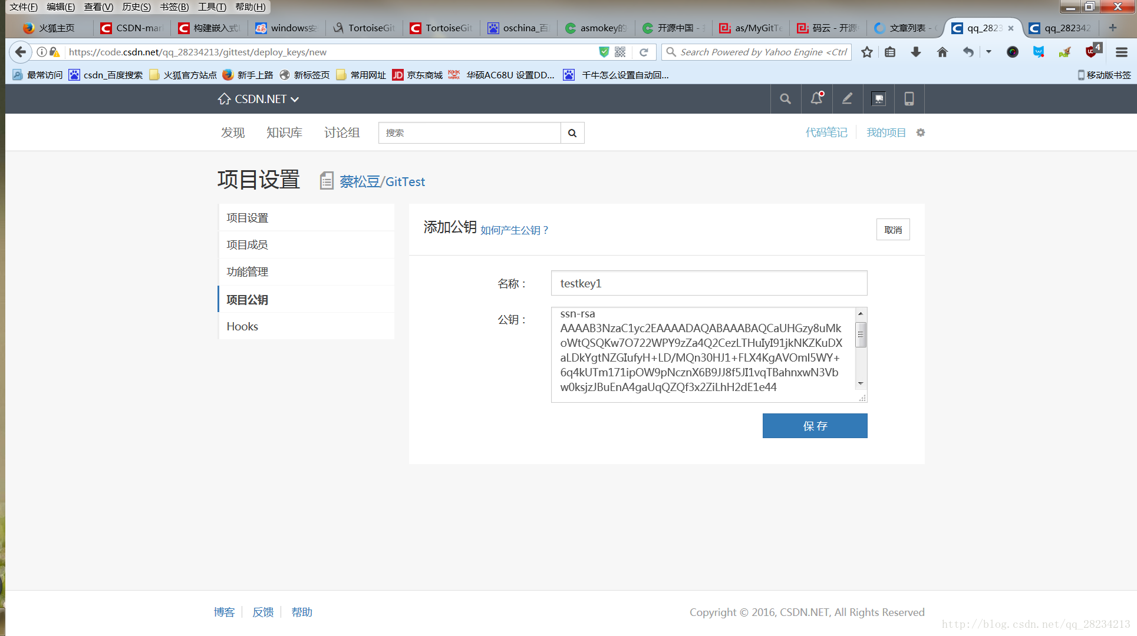Click the CSDN header mobile phone icon
Screen dimensions: 1137x636
pyautogui.click(x=909, y=99)
